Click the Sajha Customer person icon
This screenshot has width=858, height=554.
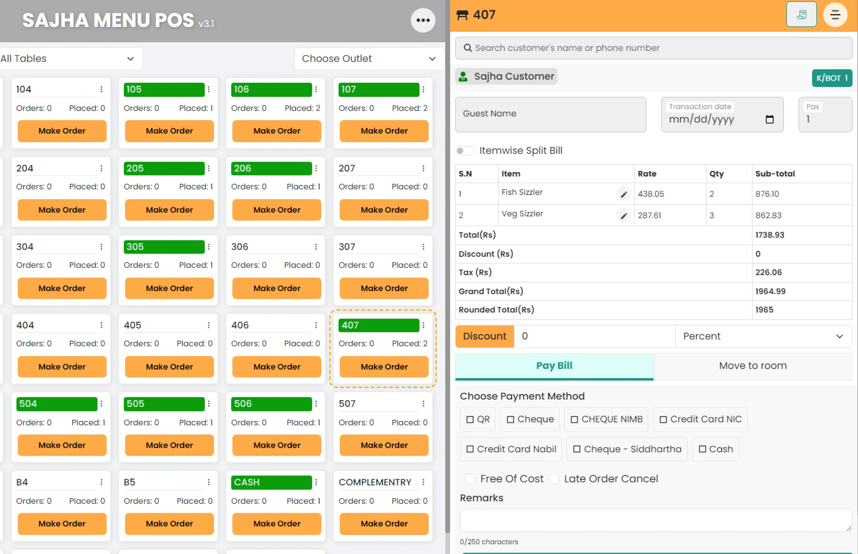point(463,76)
